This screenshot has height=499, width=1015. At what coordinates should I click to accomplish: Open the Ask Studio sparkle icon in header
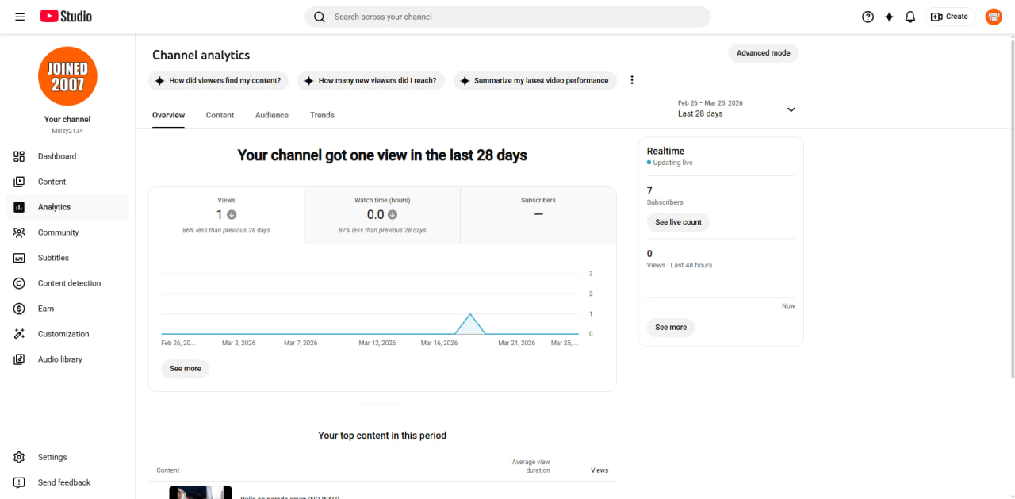(889, 17)
